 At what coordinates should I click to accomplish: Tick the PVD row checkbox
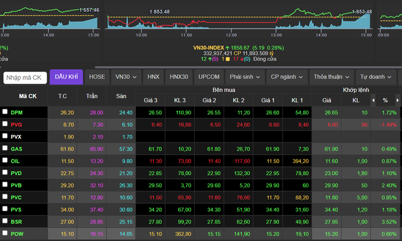pos(5,173)
